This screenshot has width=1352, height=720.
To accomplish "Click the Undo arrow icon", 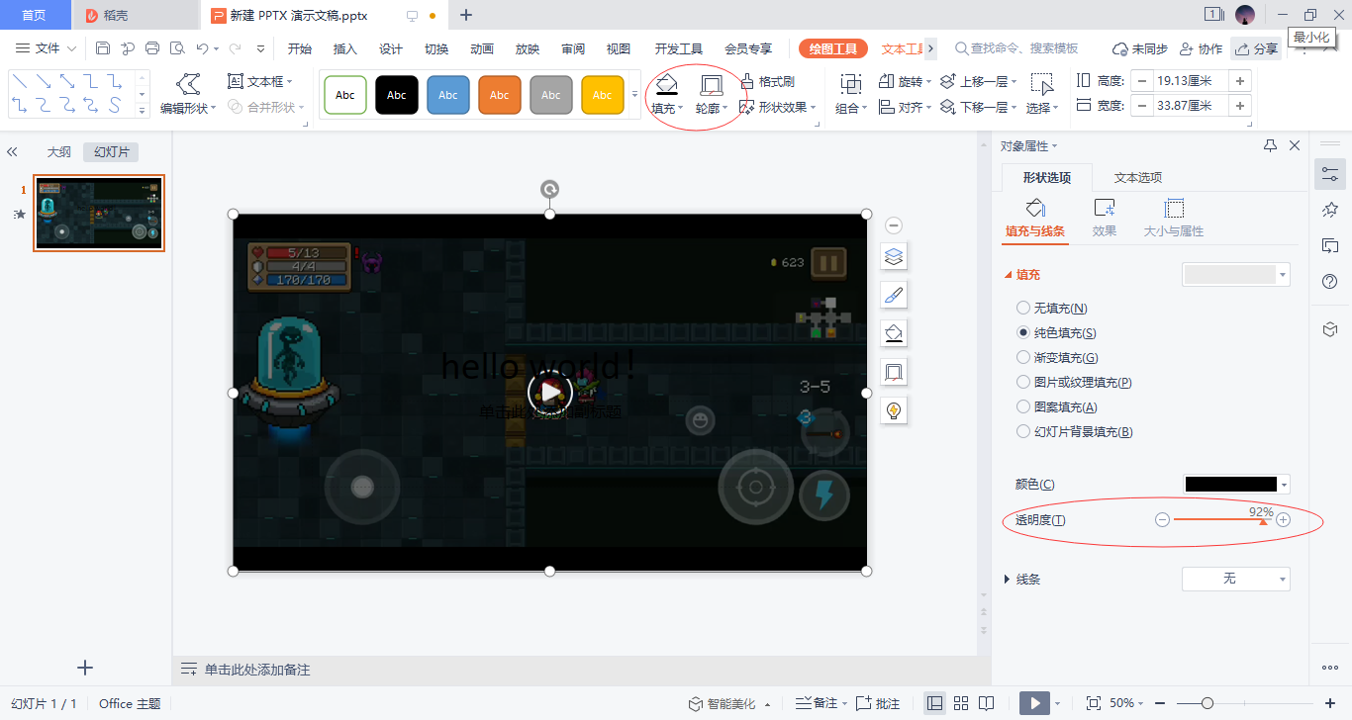I will pyautogui.click(x=202, y=48).
